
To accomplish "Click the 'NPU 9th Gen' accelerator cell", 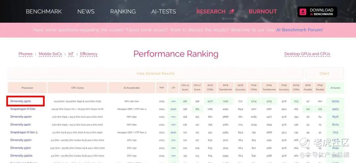I will click(x=132, y=102).
